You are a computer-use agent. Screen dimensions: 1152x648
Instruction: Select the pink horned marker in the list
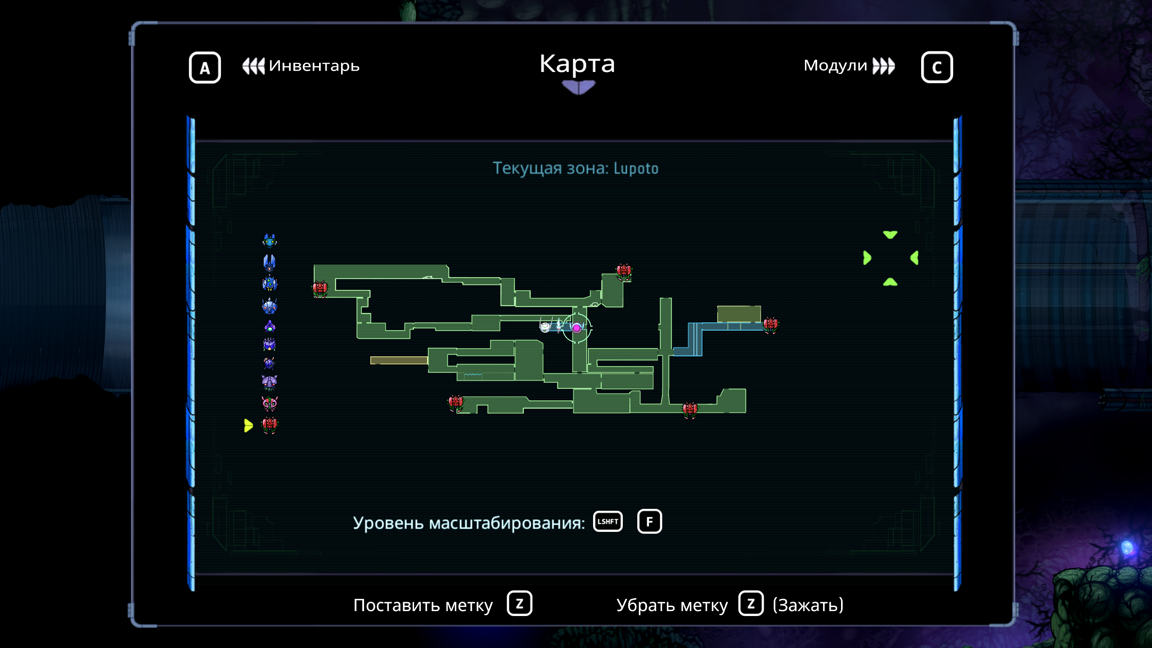[x=270, y=403]
